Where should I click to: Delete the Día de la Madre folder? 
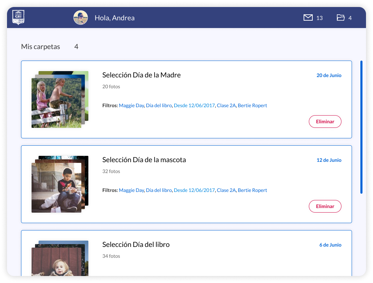click(325, 122)
